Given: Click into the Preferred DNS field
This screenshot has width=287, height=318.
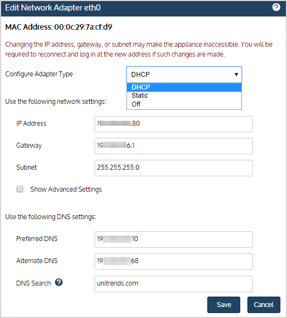Looking at the screenshot, I should click(174, 239).
